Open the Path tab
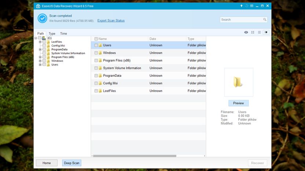305x171 pixels. [x=40, y=34]
